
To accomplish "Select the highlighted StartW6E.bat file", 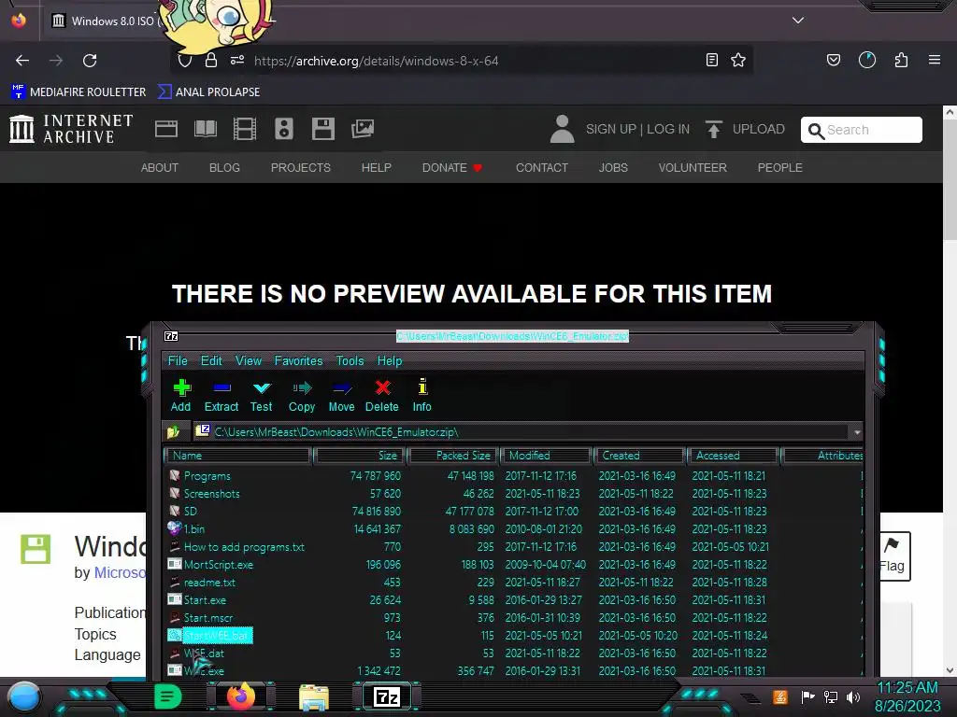I will coord(216,635).
